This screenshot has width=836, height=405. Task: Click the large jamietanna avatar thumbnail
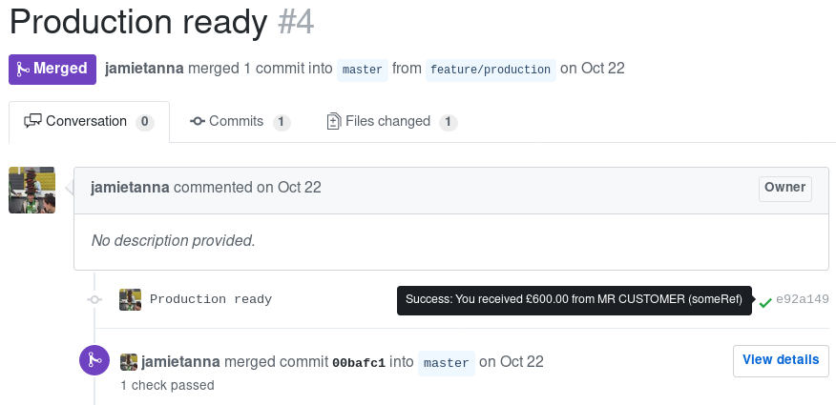click(x=32, y=190)
